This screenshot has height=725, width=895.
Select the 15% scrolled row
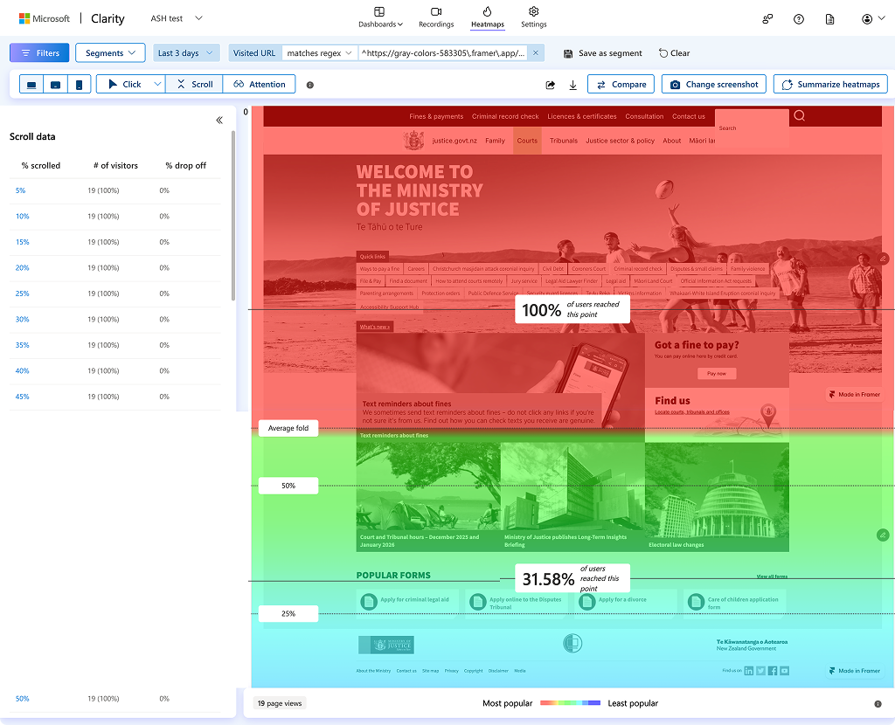[x=114, y=242]
